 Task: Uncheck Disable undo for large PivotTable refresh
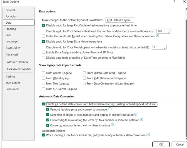[44, 25]
